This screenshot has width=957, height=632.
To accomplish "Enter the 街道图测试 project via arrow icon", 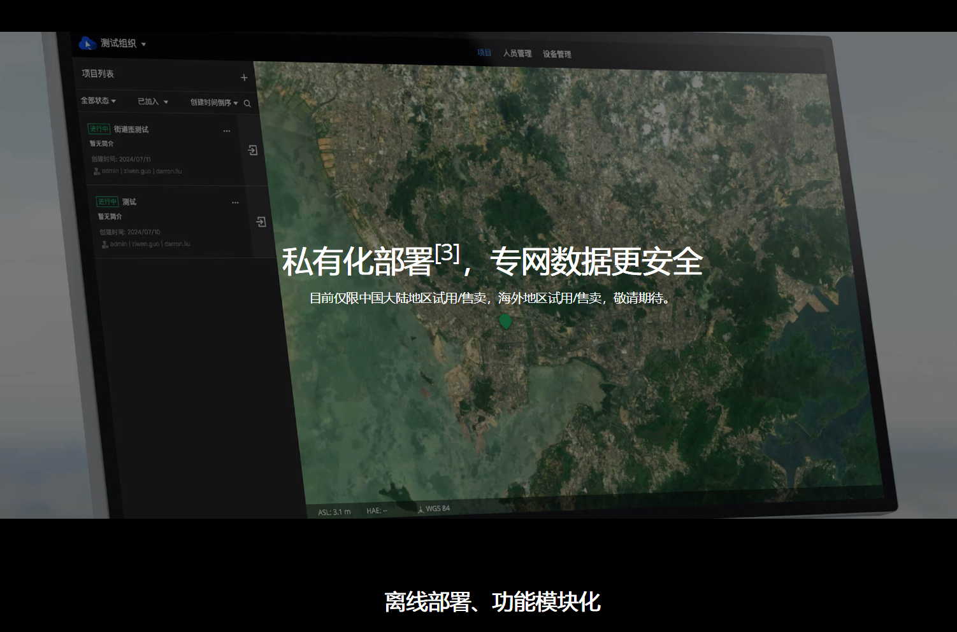I will pyautogui.click(x=253, y=150).
